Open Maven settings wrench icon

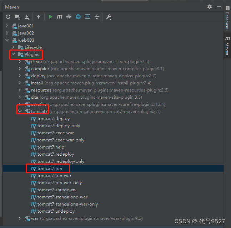click(109, 17)
